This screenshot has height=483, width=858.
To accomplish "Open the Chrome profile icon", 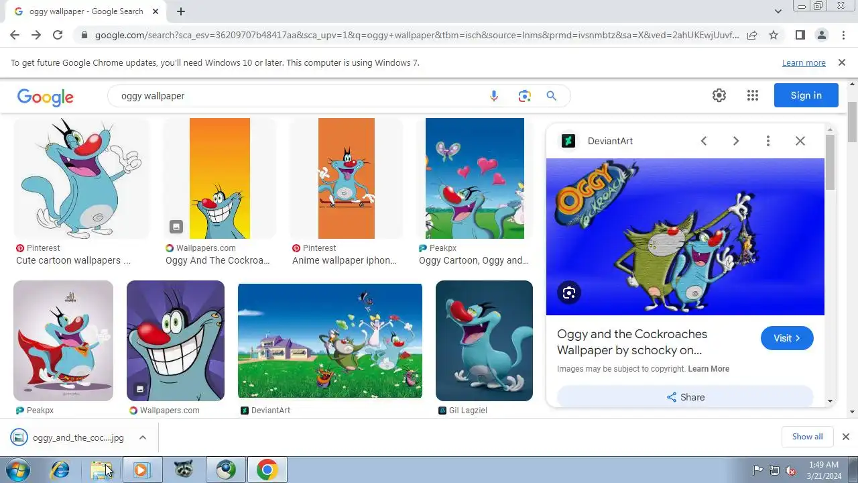I will (x=821, y=35).
